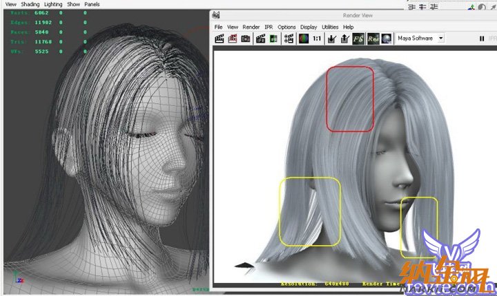Screen dimensions: 497x296
Task: Expand the Panels menu in the viewport
Action: (x=92, y=4)
